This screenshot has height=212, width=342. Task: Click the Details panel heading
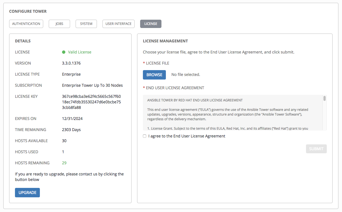23,41
